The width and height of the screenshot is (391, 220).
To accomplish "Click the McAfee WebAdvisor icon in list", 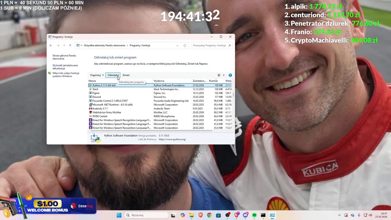I will 90,112.
